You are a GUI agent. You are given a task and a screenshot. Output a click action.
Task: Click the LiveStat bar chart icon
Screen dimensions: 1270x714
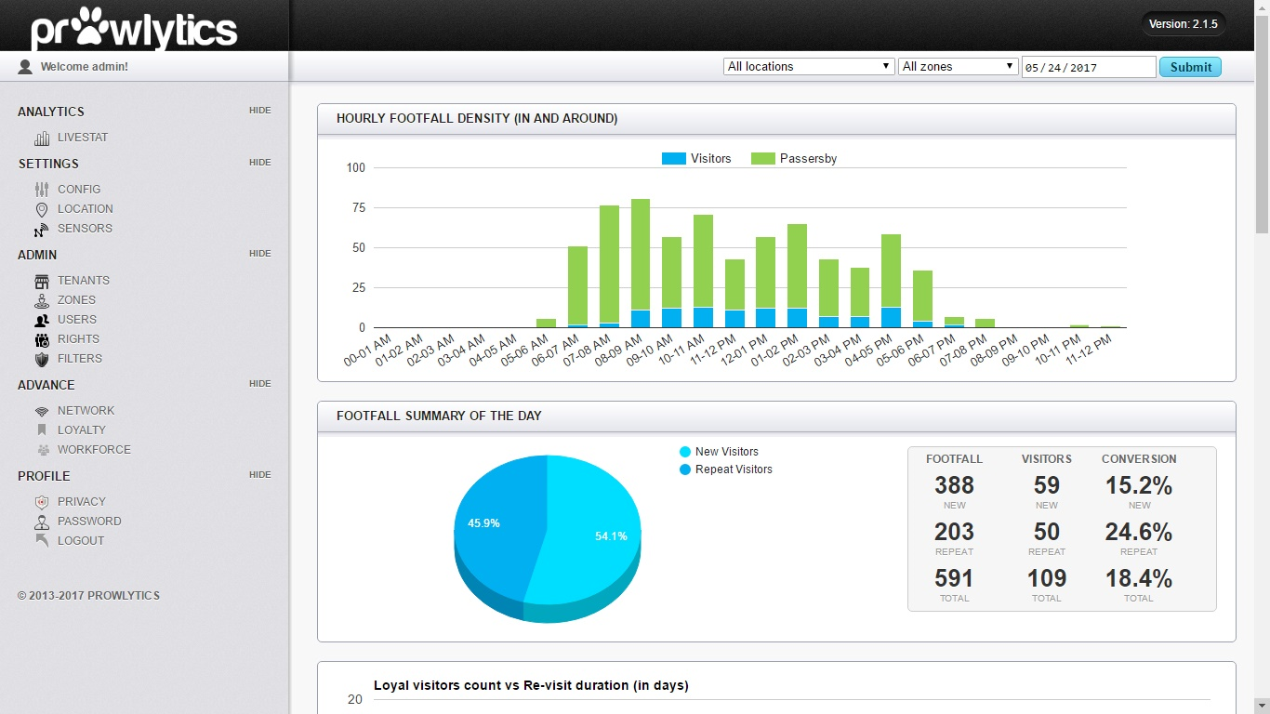42,138
